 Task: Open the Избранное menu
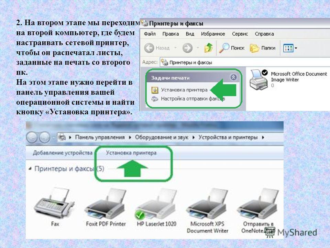(213, 34)
